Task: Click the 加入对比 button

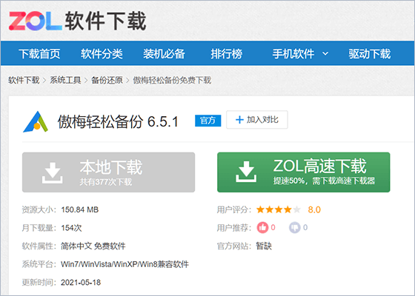Action: [257, 120]
